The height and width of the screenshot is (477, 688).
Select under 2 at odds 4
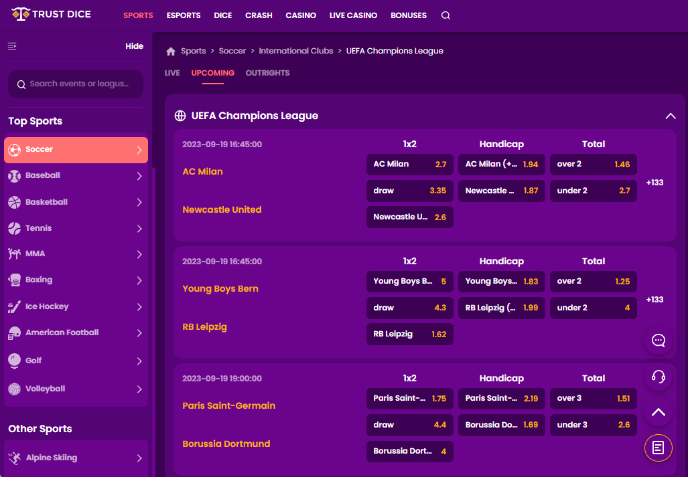pos(594,308)
